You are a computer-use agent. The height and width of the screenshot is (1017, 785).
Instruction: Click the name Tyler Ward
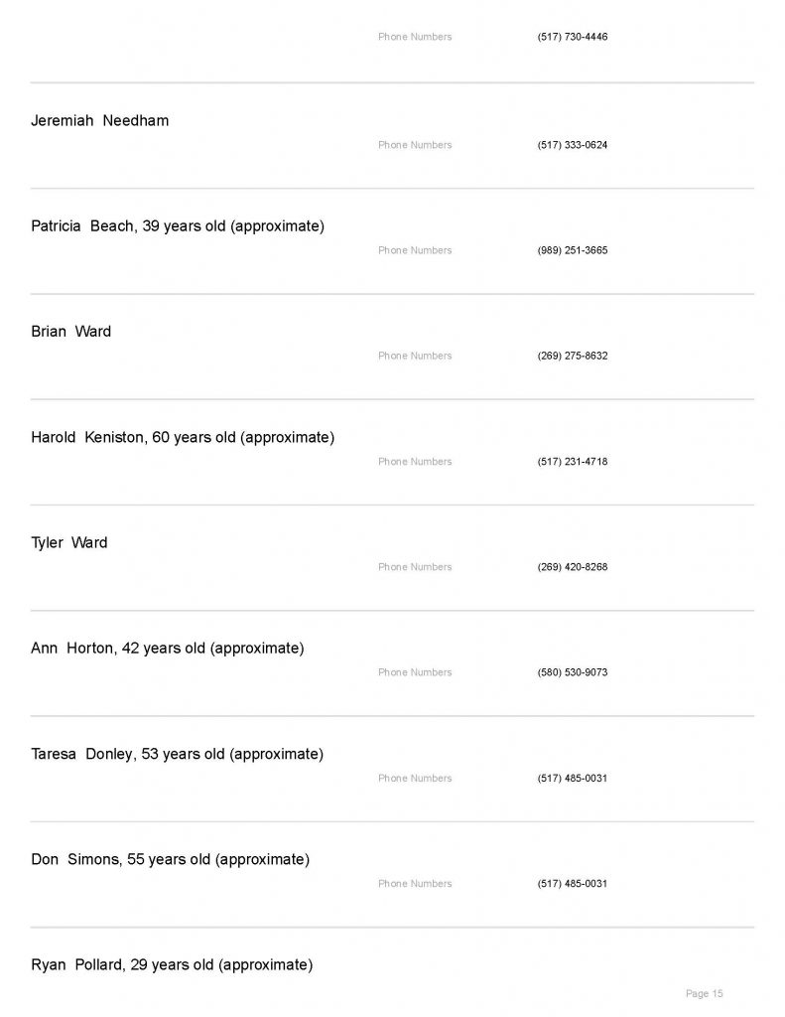coord(68,543)
